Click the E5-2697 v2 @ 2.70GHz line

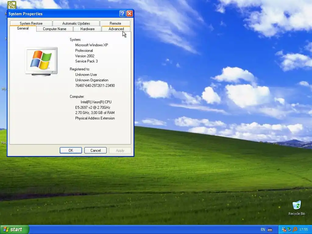(x=93, y=108)
